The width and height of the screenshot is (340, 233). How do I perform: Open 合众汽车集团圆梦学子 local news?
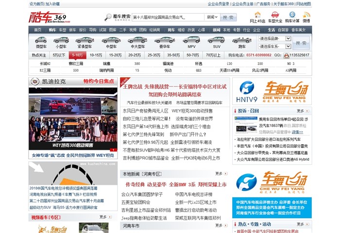coord(142,195)
